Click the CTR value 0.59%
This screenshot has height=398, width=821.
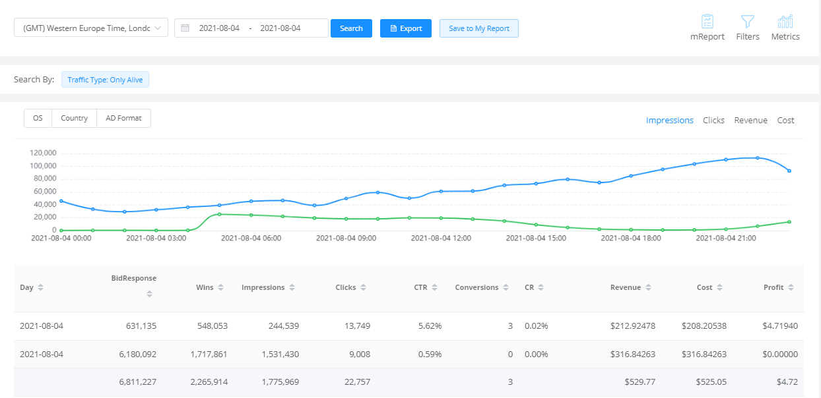tap(430, 354)
